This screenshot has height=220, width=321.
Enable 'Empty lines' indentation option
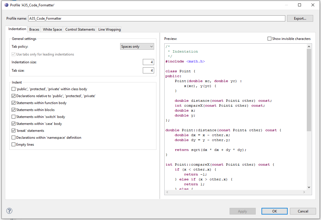pyautogui.click(x=13, y=144)
